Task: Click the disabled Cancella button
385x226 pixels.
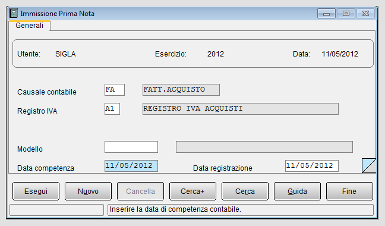Action: click(140, 191)
